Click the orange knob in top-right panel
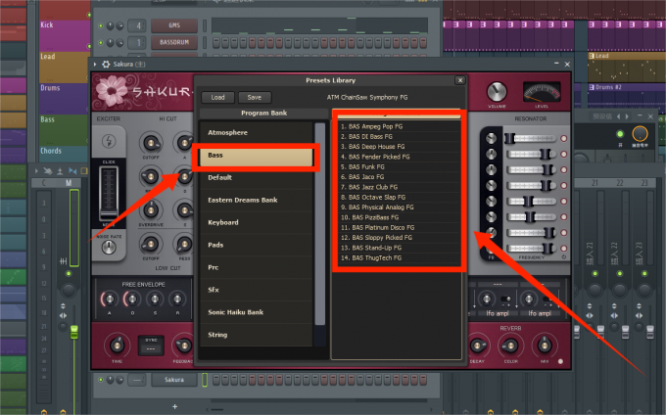Screen dimensions: 666x415 [x=640, y=134]
